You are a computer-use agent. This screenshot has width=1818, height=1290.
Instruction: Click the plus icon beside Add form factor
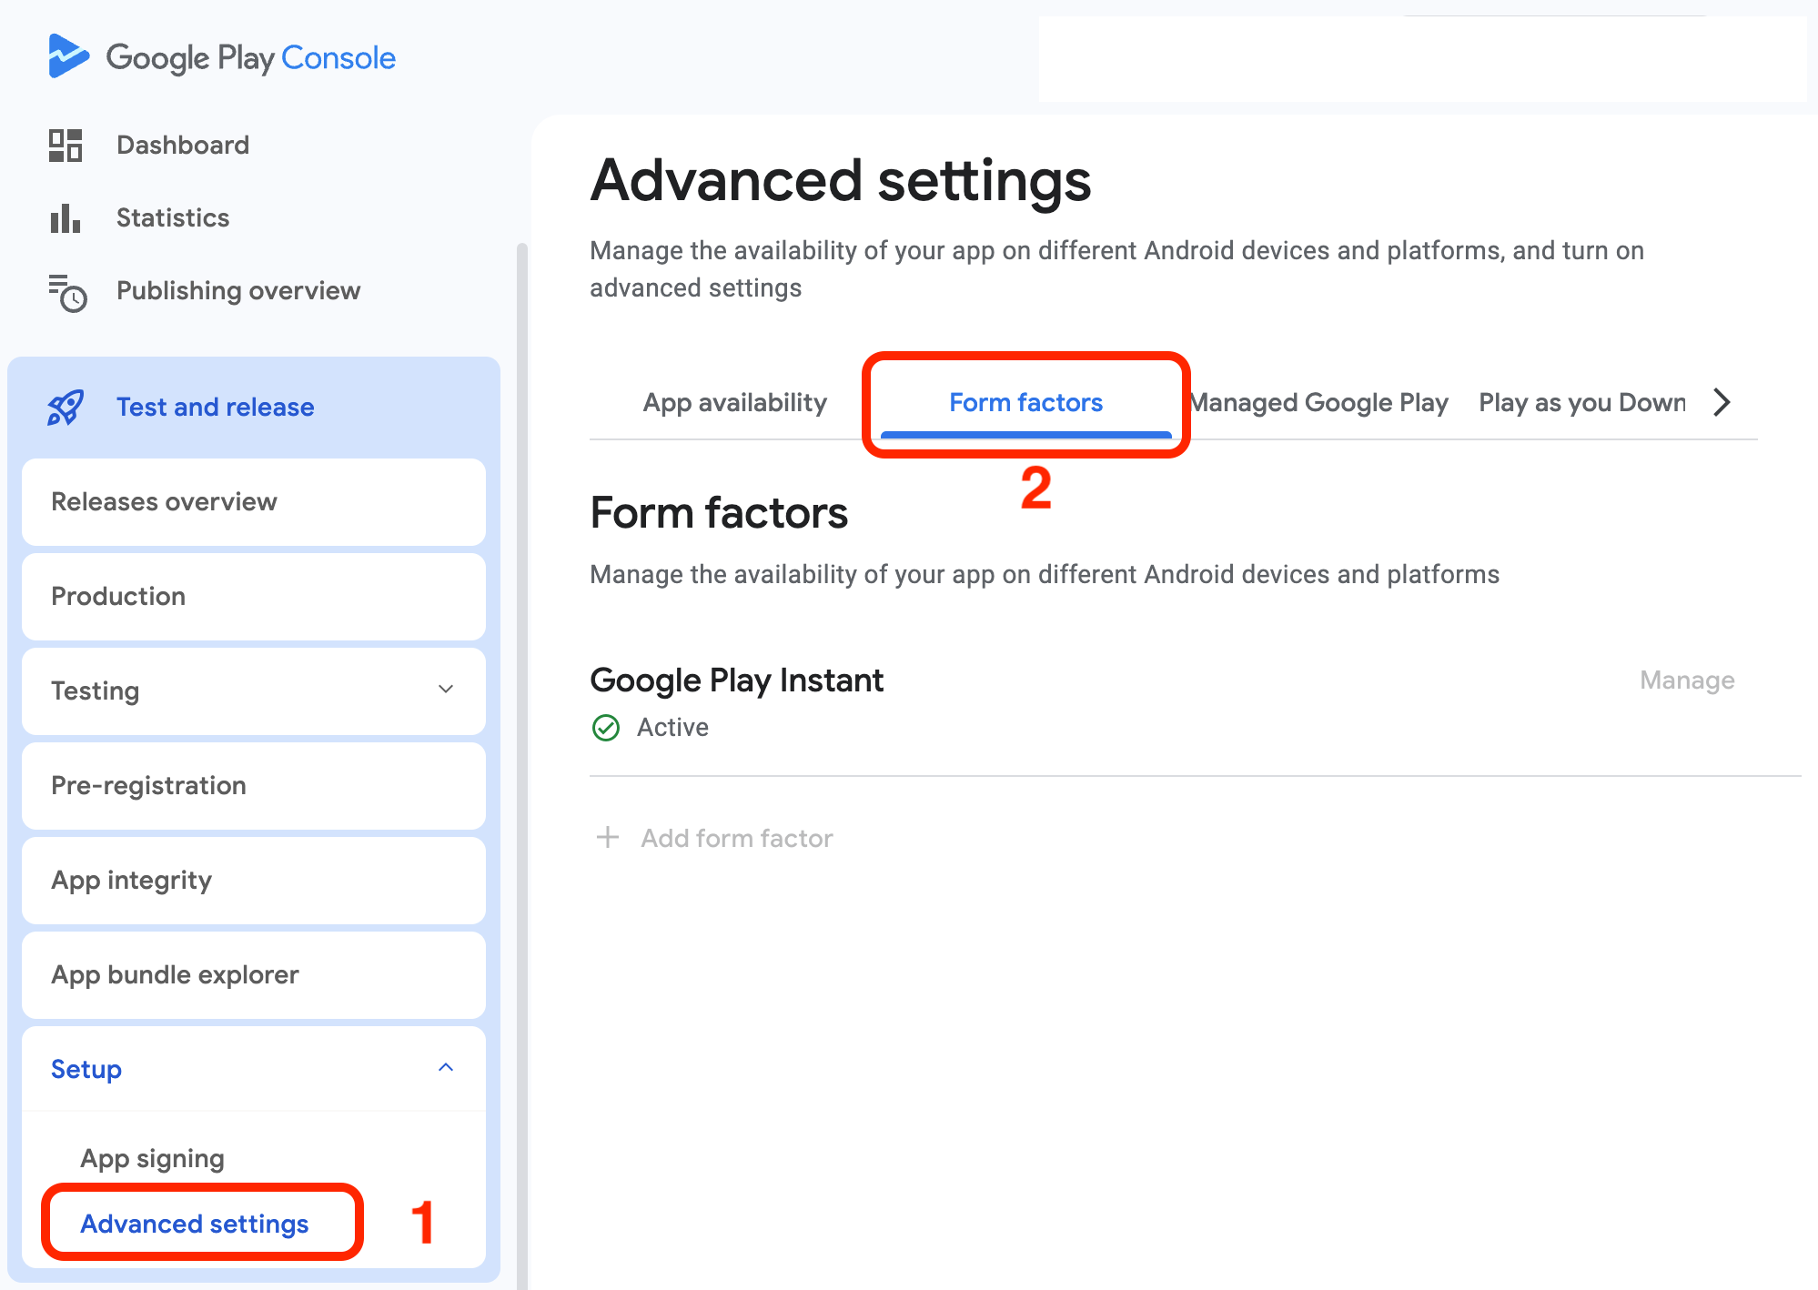coord(608,837)
